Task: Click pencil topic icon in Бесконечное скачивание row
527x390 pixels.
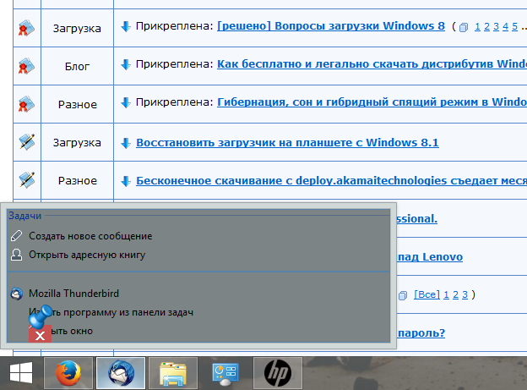Action: (26, 180)
